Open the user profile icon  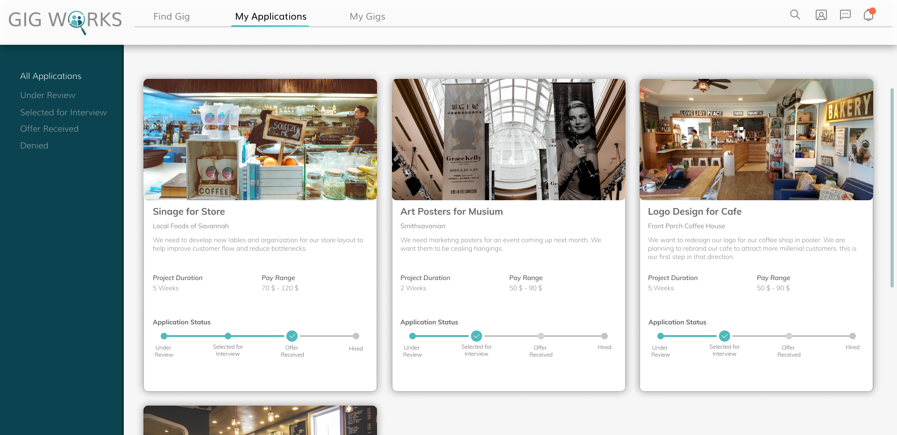(821, 15)
